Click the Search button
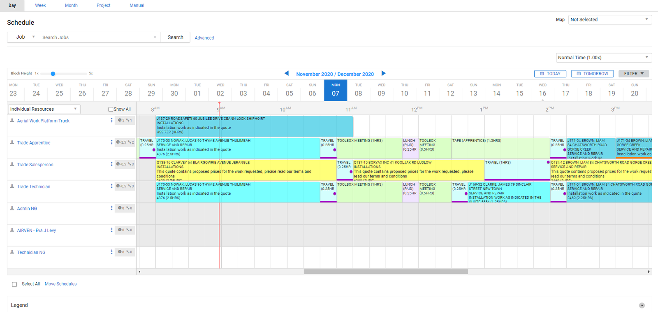 (176, 37)
